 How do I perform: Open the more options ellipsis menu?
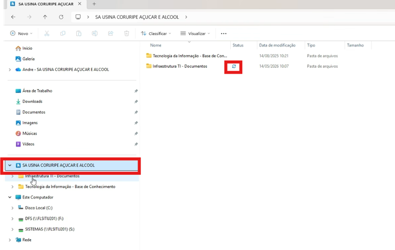tap(224, 34)
